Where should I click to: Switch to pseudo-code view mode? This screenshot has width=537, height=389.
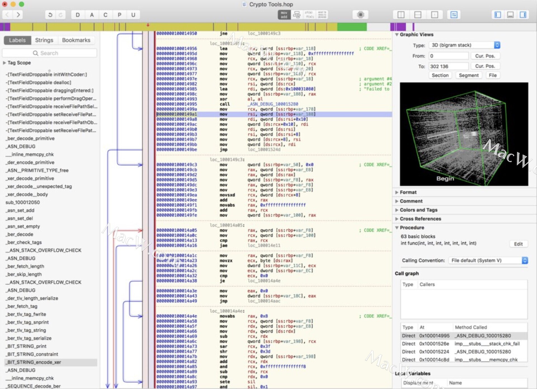click(309, 15)
